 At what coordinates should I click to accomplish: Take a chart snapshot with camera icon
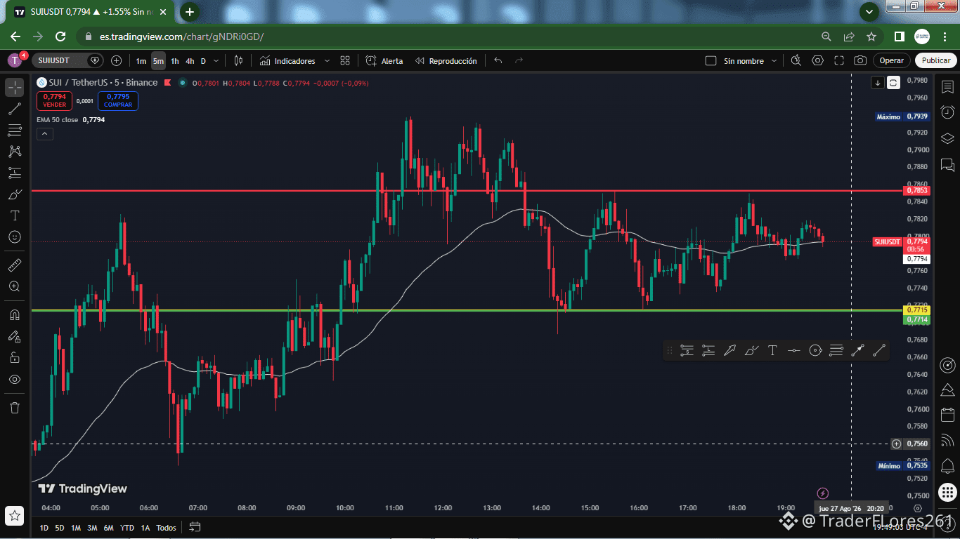click(860, 61)
